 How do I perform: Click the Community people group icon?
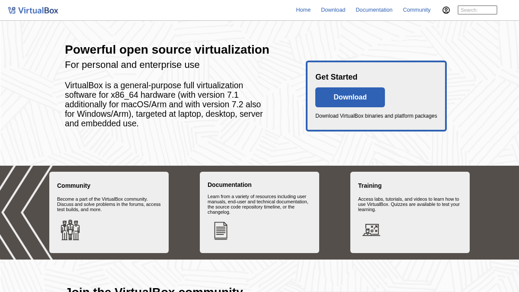(x=70, y=230)
